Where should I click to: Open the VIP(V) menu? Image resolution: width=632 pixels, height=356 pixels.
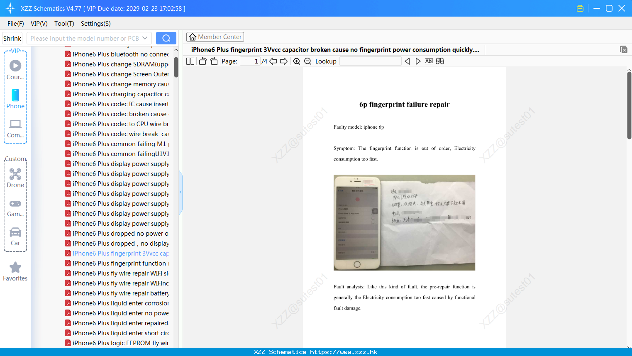pyautogui.click(x=39, y=24)
